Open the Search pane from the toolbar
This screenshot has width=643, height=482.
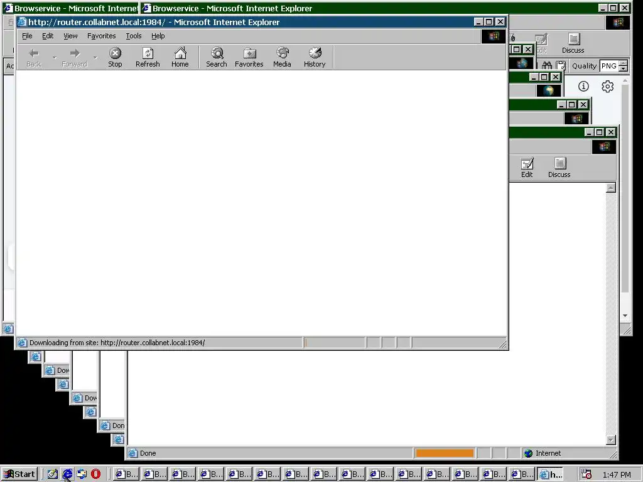(217, 57)
